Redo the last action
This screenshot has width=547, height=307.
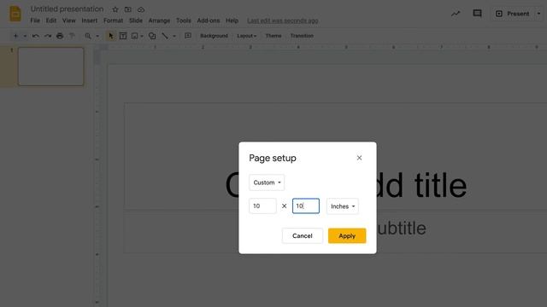tap(48, 36)
